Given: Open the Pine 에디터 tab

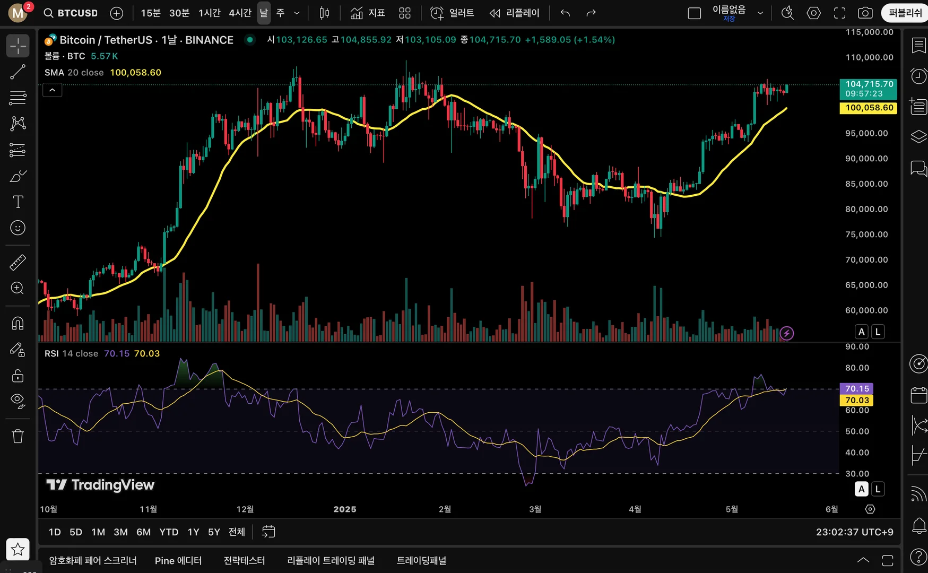Looking at the screenshot, I should coord(178,560).
